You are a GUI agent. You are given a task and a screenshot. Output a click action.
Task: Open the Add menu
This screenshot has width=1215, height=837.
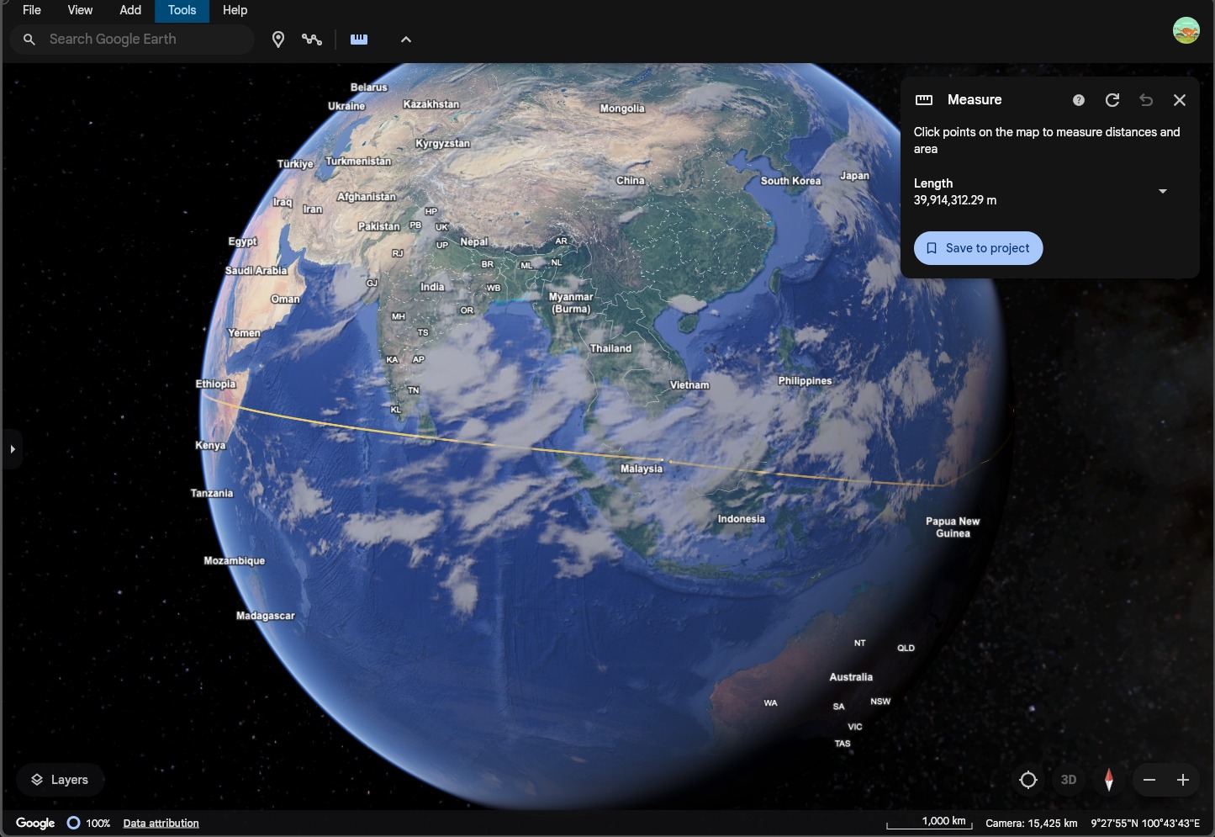[x=130, y=10]
